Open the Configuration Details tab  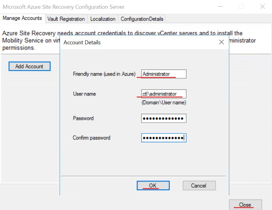[142, 19]
